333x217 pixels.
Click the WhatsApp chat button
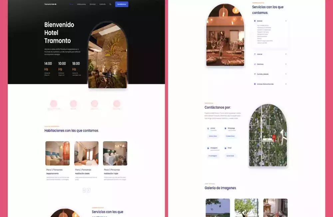[x=230, y=136]
